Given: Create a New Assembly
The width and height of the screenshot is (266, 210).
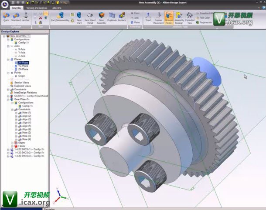Looking at the screenshot, I should [102, 18].
